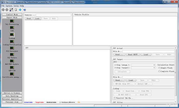Click the Read (ECU) button

coord(133,55)
